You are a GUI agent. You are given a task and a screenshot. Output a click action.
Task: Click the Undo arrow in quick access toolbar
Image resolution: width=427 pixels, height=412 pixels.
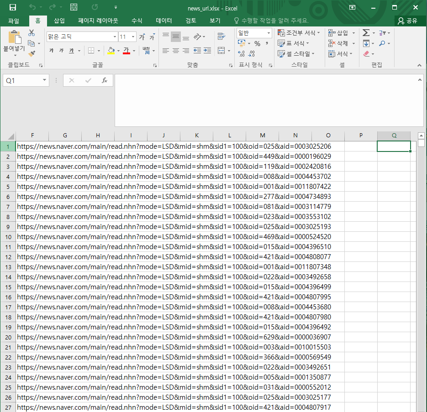[32, 7]
